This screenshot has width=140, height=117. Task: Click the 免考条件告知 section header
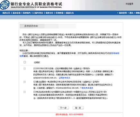point(31,26)
